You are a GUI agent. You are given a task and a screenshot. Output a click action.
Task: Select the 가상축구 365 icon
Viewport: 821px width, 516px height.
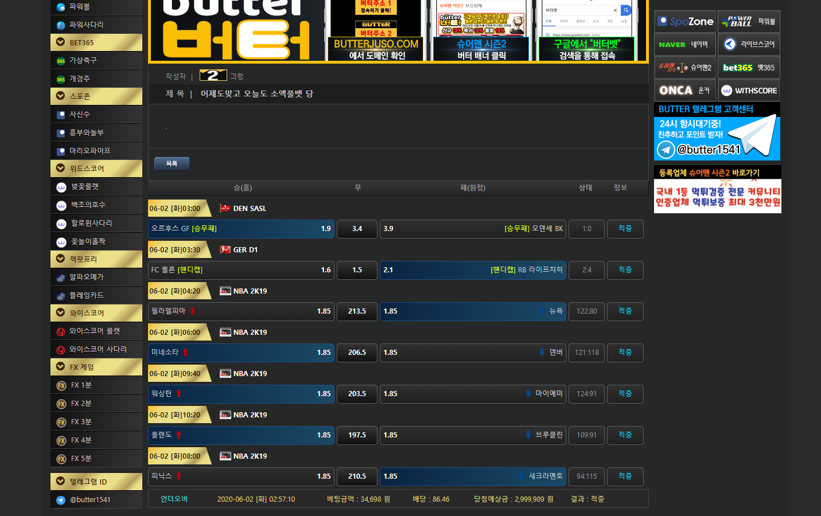coord(61,61)
